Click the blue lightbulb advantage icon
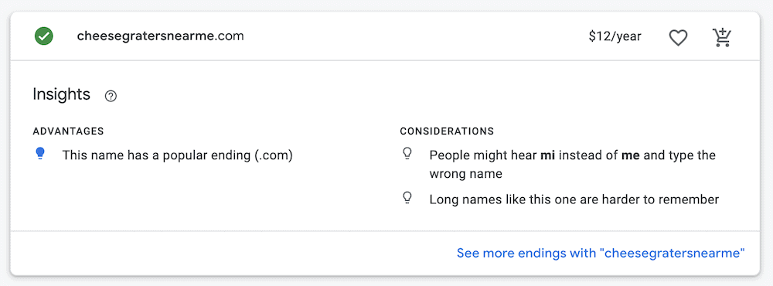This screenshot has height=286, width=773. pos(40,155)
